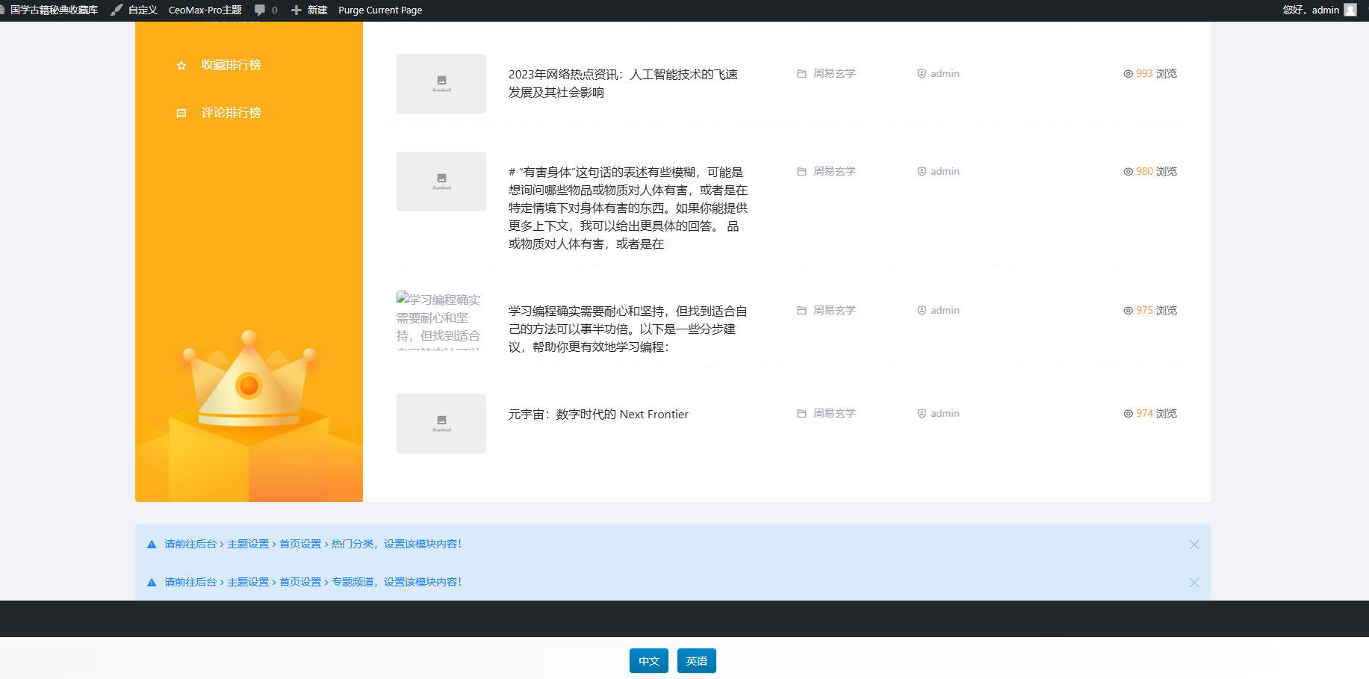
Task: Click the 974 浏览 view count
Action: coord(1156,413)
